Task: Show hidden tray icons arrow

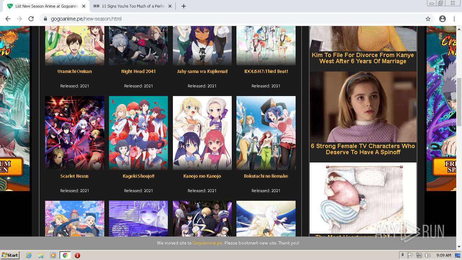Action: [402, 255]
